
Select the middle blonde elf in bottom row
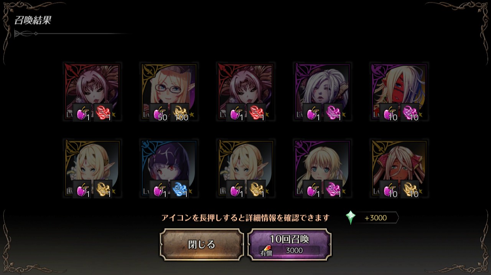click(x=245, y=169)
